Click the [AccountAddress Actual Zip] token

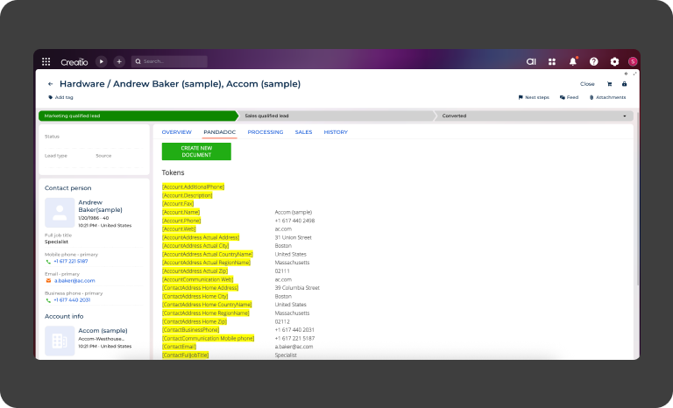(x=195, y=271)
